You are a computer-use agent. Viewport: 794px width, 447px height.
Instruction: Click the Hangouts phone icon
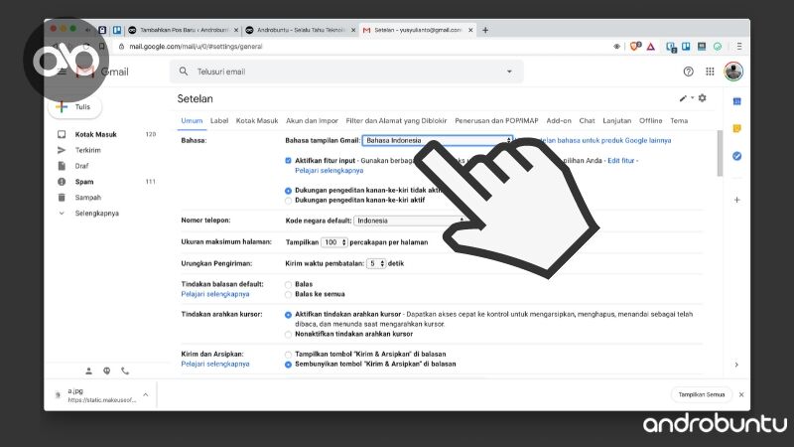125,371
